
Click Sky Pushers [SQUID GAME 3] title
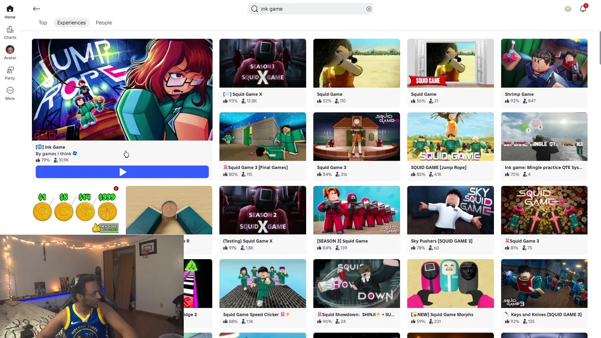442,241
